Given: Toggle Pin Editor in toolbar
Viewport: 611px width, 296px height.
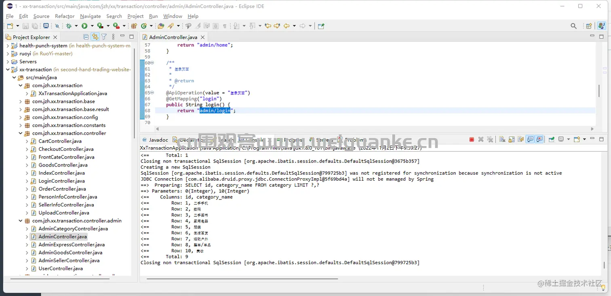Looking at the screenshot, I should (321, 26).
